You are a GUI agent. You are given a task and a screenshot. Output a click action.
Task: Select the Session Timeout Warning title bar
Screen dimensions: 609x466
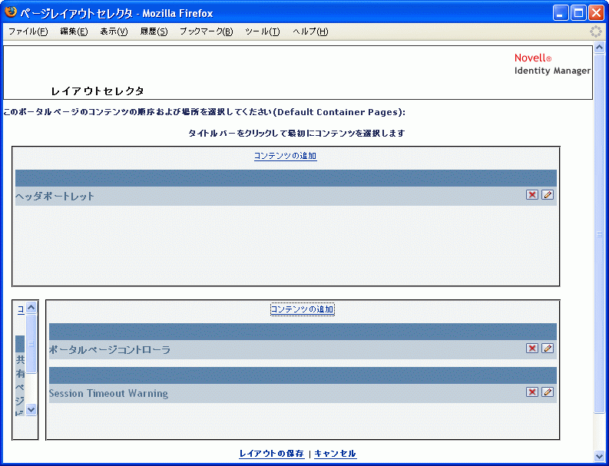pyautogui.click(x=303, y=375)
